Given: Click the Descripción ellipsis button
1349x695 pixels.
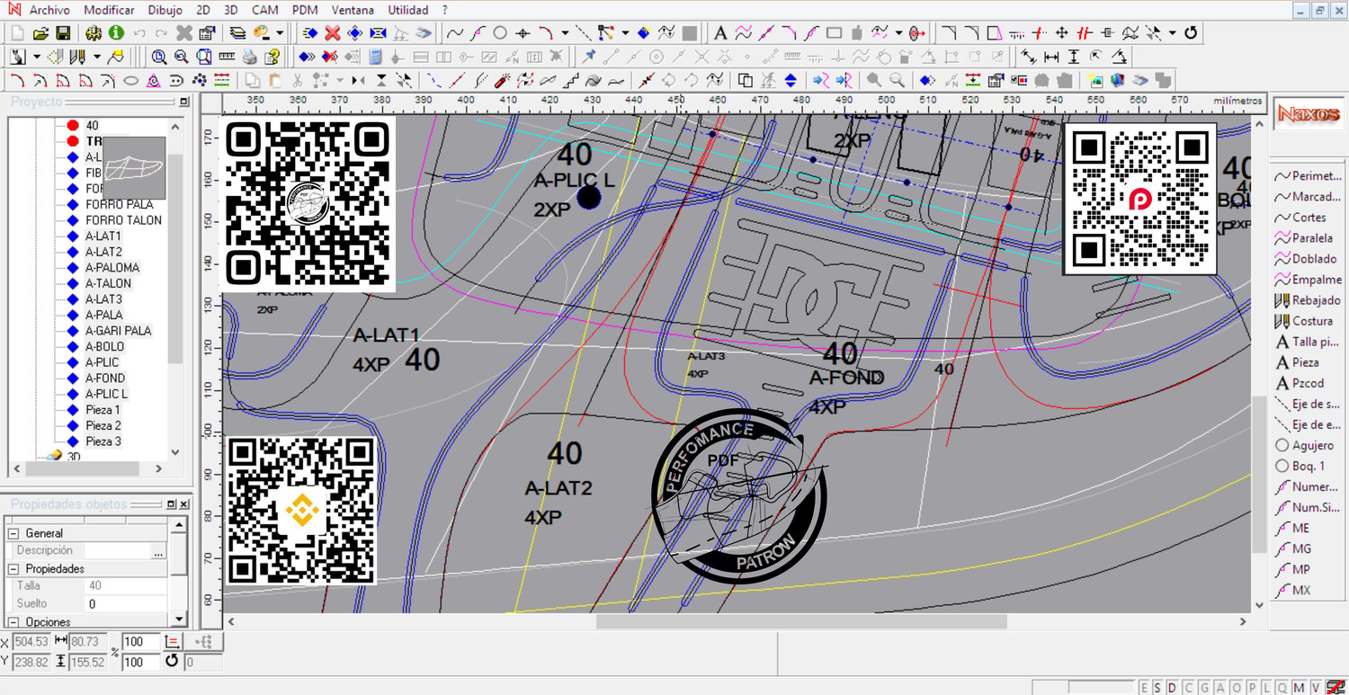Looking at the screenshot, I should pos(159,550).
